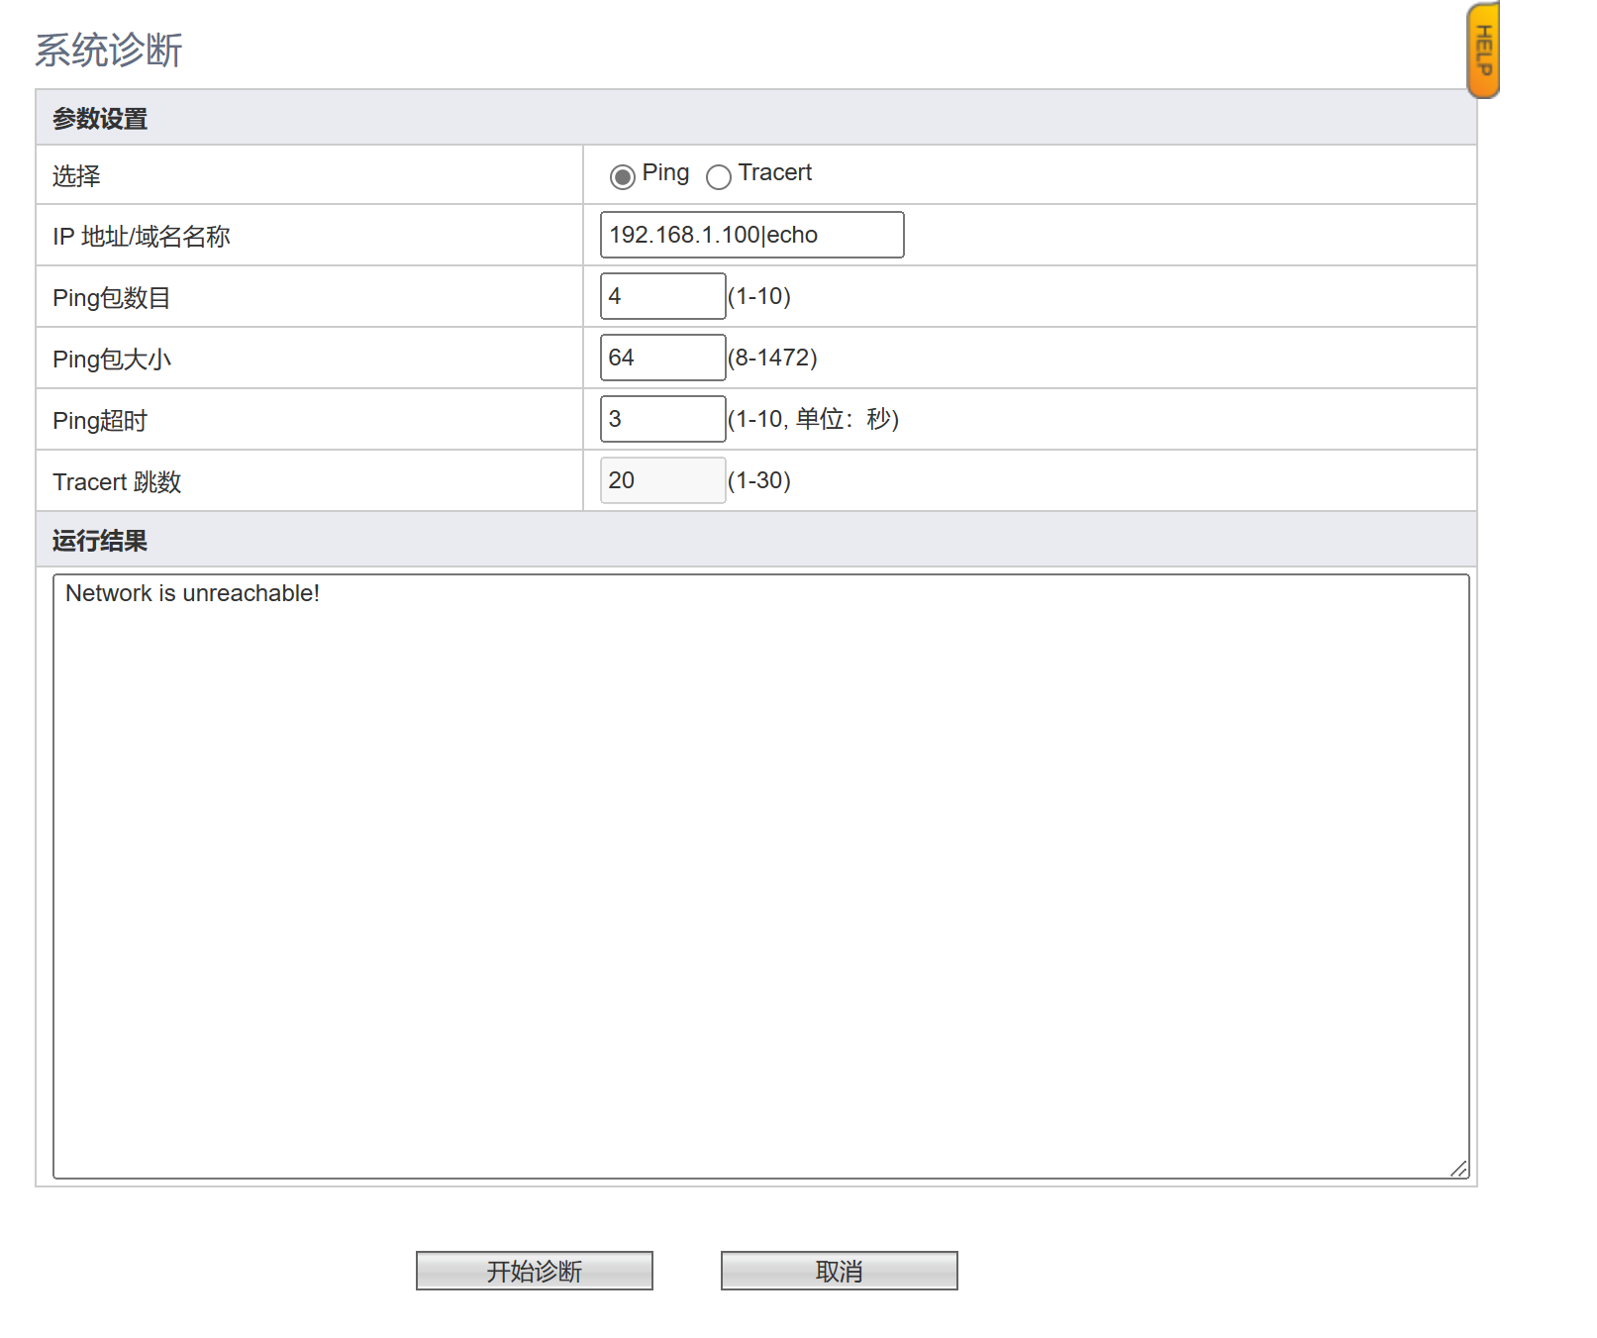Click the Ping packet size field showing 64

point(661,358)
